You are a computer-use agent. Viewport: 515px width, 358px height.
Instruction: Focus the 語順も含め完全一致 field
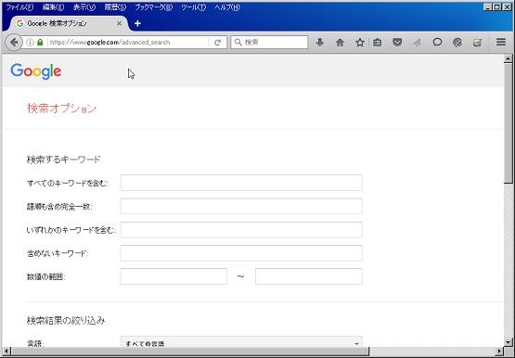tap(241, 206)
